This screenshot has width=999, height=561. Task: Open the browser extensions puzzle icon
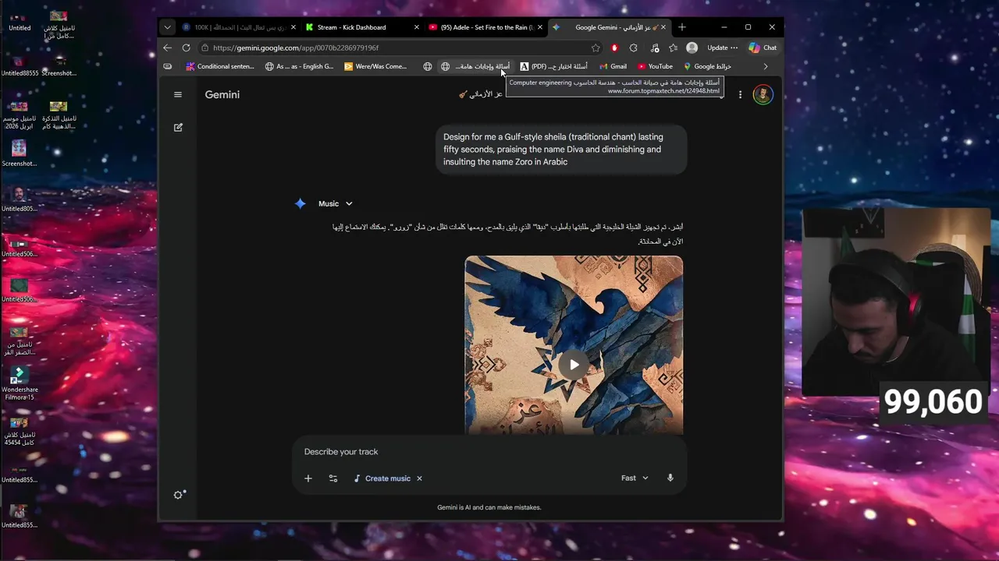634,48
